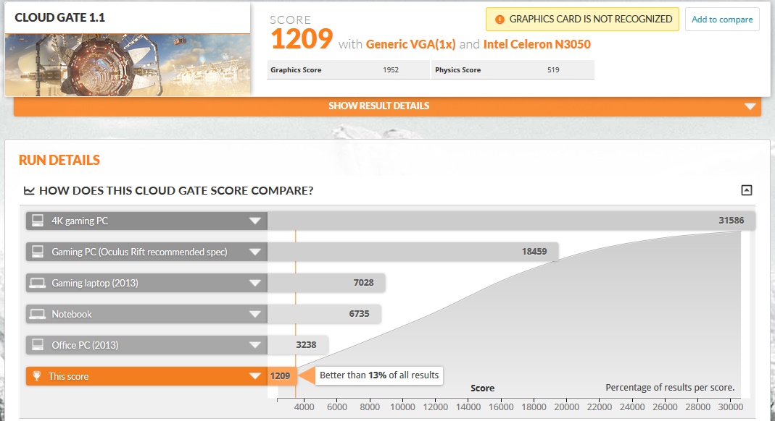Image resolution: width=775 pixels, height=421 pixels.
Task: Click the RUN DETAILS heading
Action: 59,160
